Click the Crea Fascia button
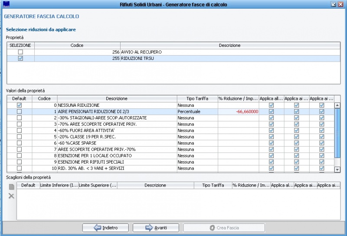 click(224, 228)
